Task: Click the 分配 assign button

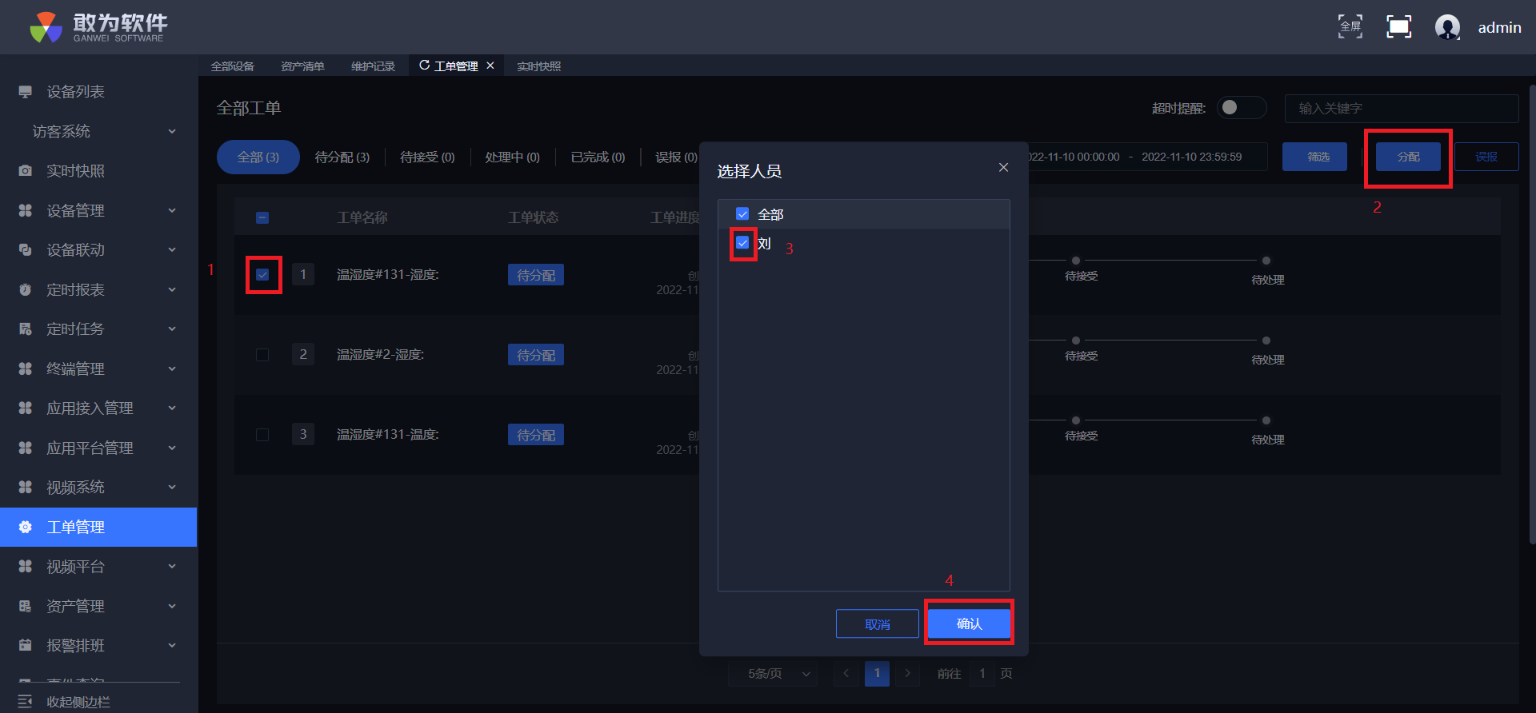Action: pyautogui.click(x=1409, y=157)
